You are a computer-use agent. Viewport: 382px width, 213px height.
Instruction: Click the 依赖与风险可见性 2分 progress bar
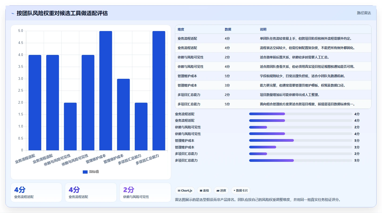click(x=301, y=127)
